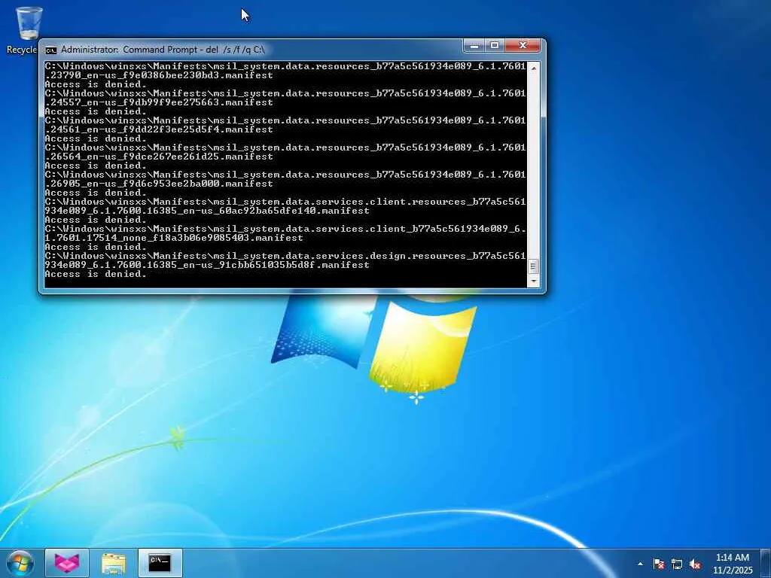Screen dimensions: 771x578
Task: Click the line with 17514_none_f18a3b06e9085403.manifest
Action: click(174, 237)
